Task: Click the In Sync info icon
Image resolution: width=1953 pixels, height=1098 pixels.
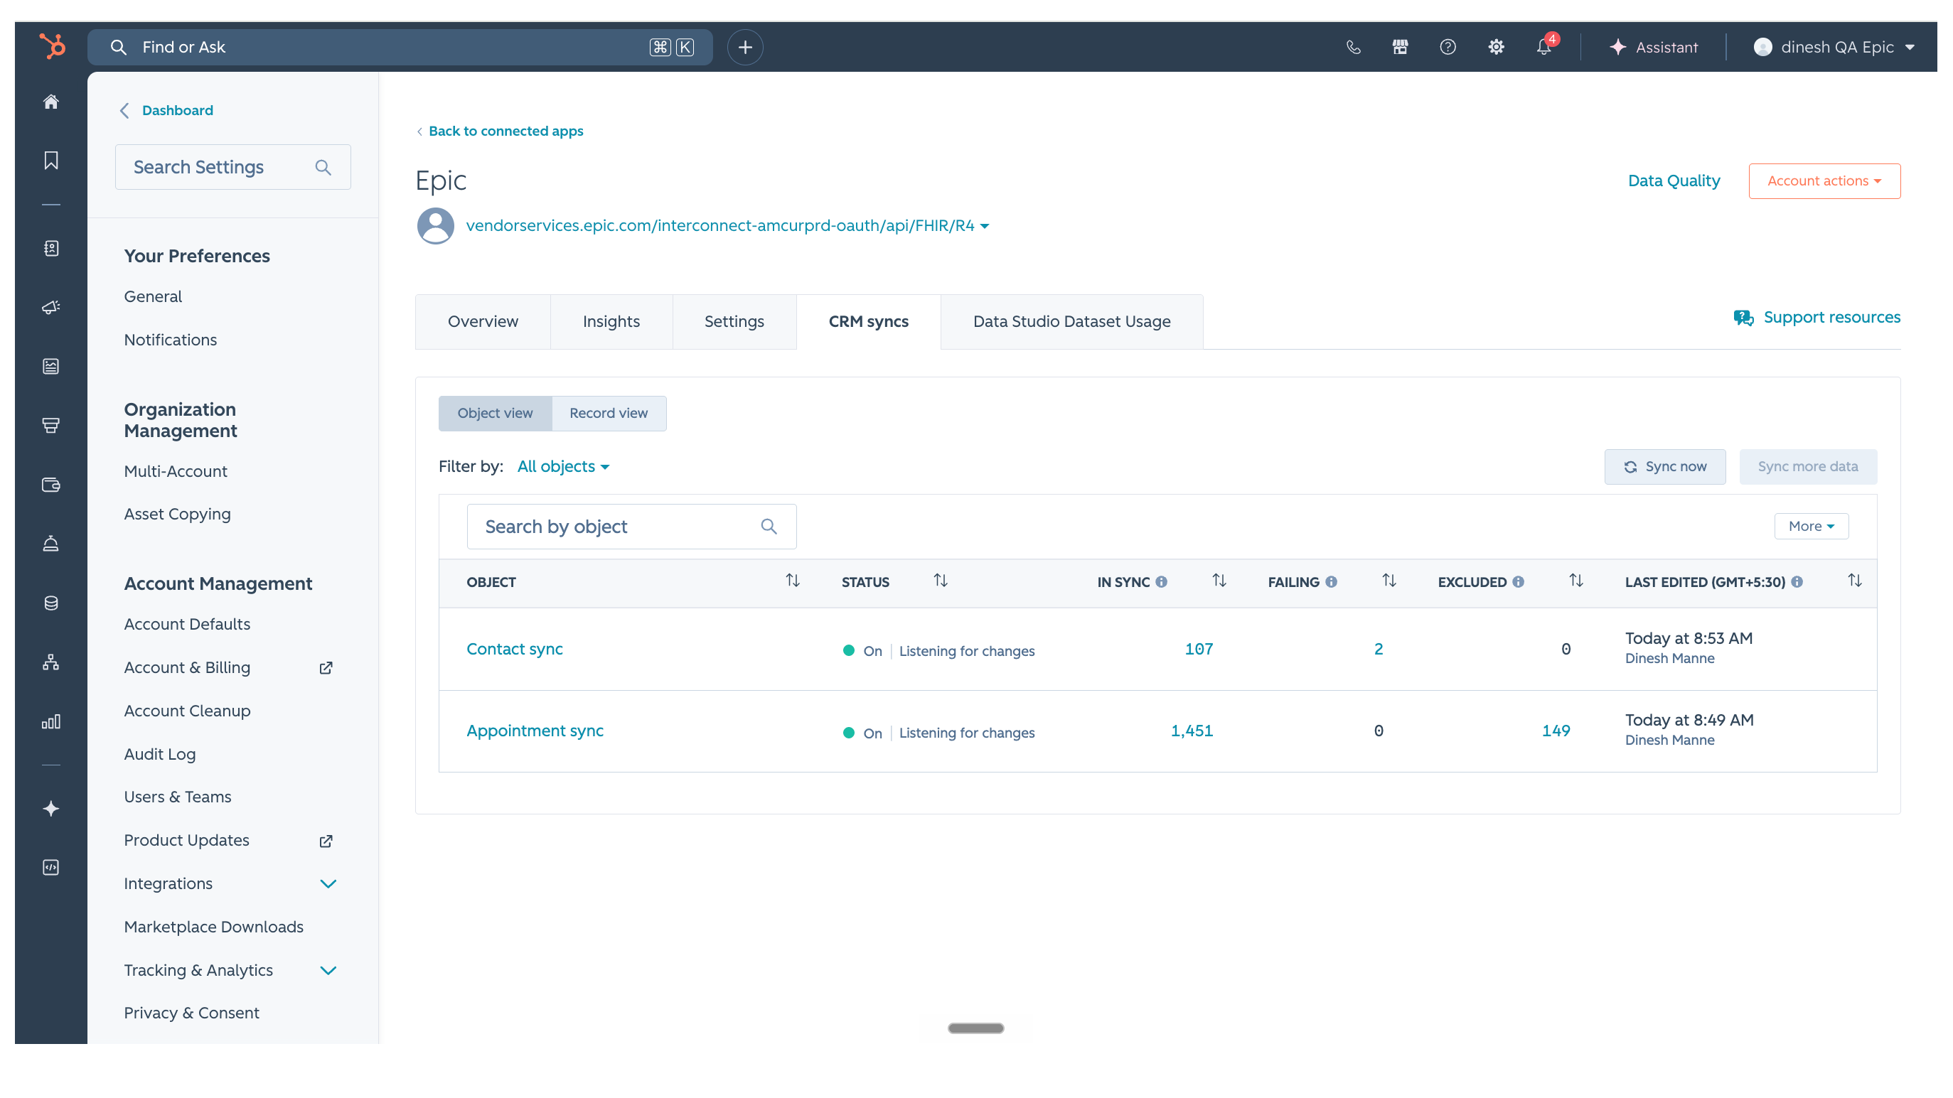Action: (x=1162, y=582)
